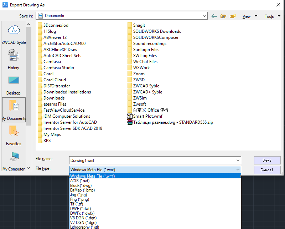The height and width of the screenshot is (229, 285).
Task: Expand the File name history dropdown
Action: [238, 161]
